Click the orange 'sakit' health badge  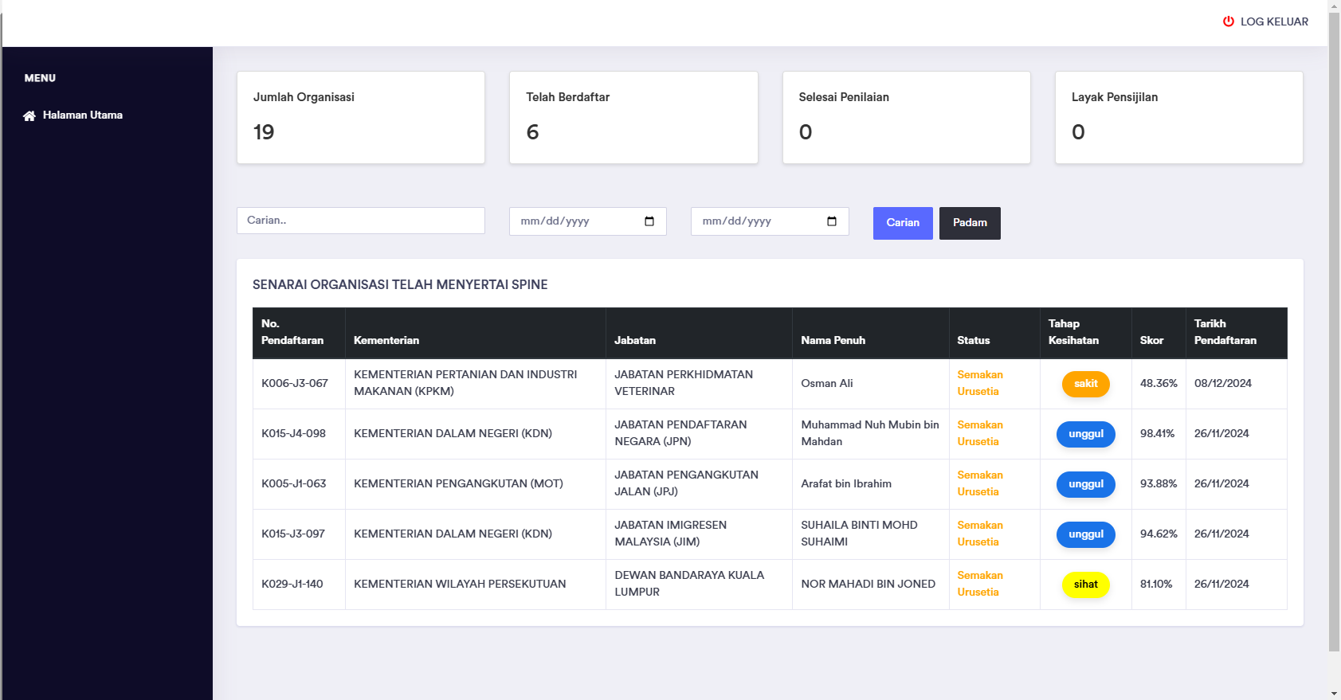click(1085, 384)
